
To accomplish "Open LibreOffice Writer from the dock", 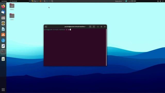I will [3, 29].
